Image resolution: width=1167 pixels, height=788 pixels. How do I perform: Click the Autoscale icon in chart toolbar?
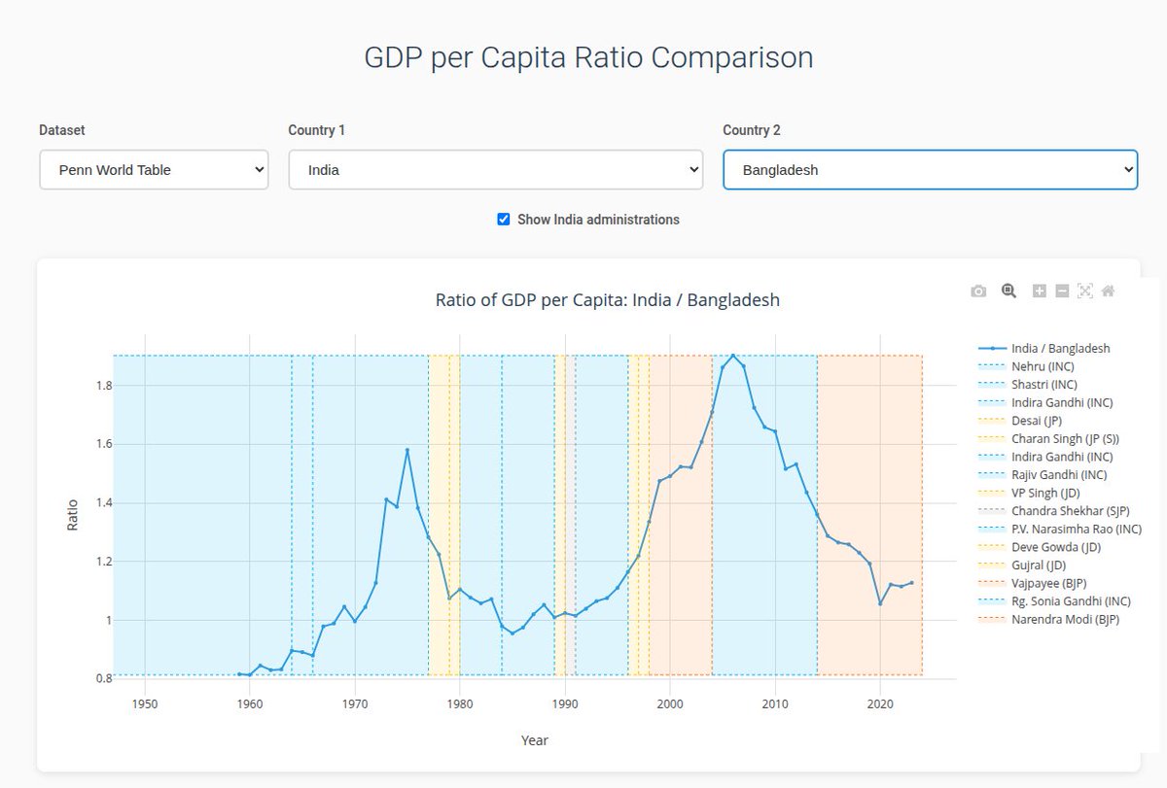pos(1085,291)
